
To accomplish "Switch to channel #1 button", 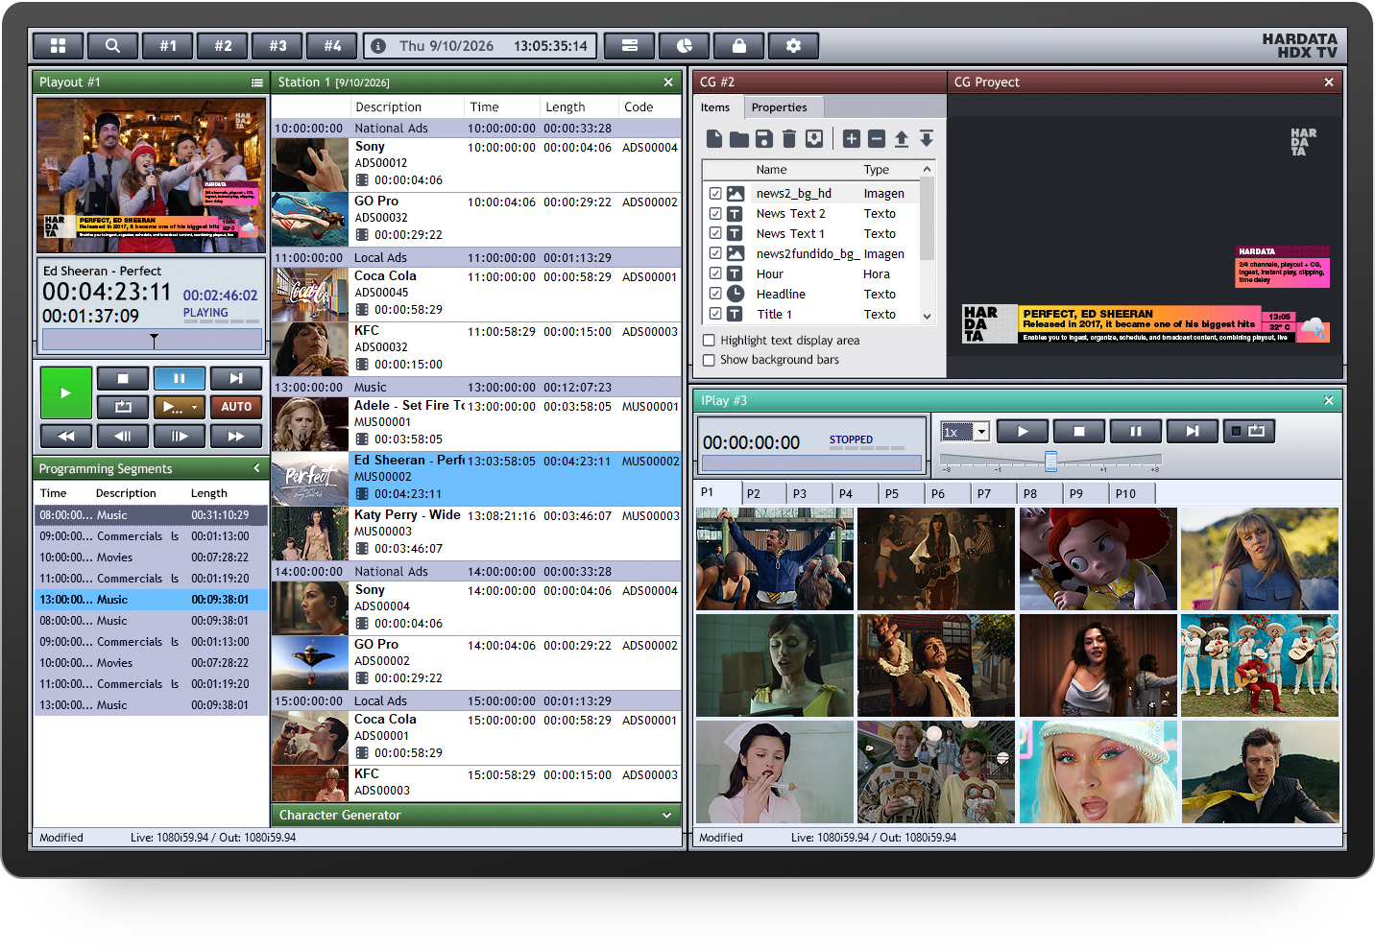I will (168, 45).
